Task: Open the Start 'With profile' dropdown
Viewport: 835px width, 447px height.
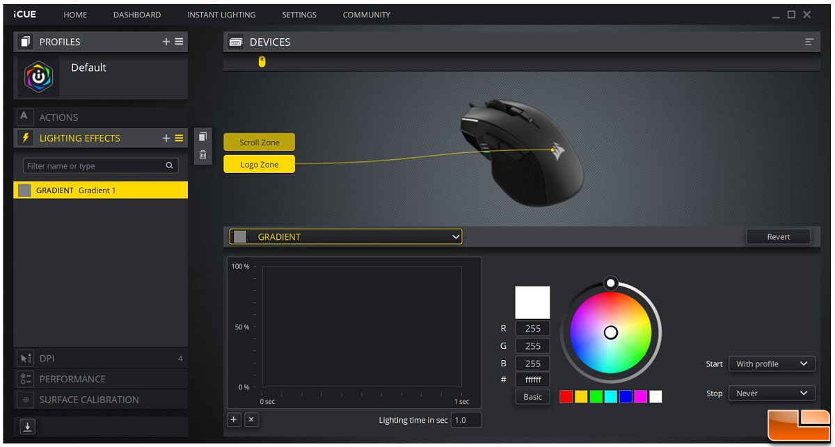Action: [x=772, y=364]
